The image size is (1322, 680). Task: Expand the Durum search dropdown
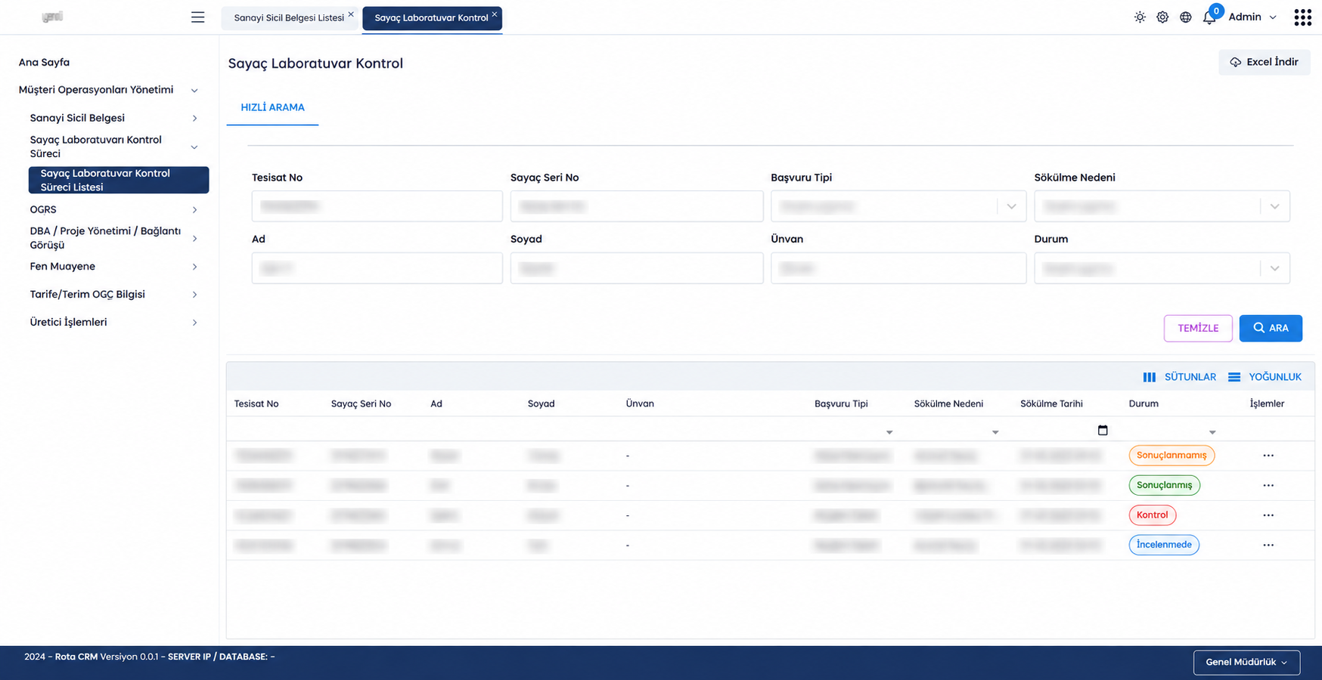[x=1274, y=268]
